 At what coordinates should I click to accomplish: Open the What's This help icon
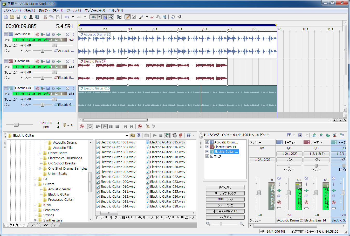[179, 17]
